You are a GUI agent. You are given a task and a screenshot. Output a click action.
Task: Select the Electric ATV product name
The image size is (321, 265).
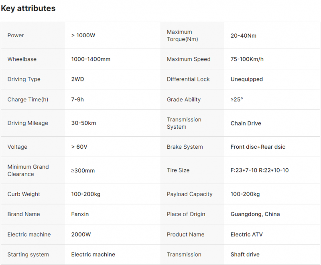246,234
